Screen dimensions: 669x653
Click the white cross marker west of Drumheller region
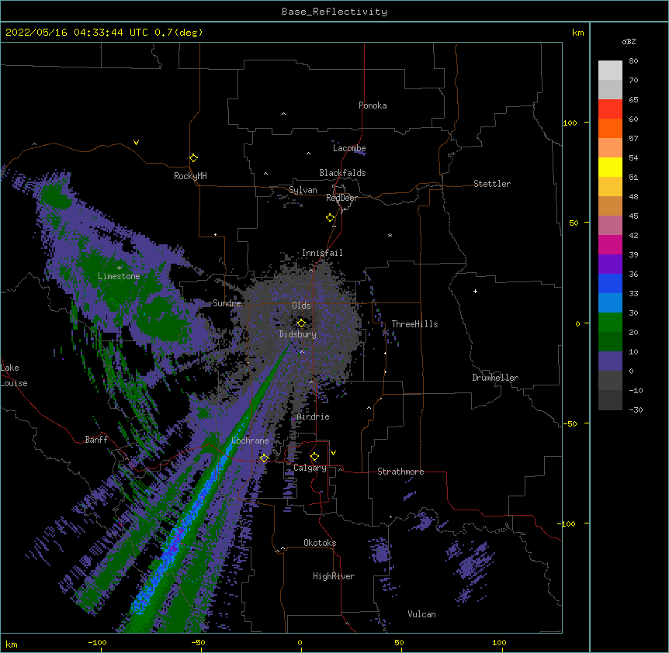point(475,291)
